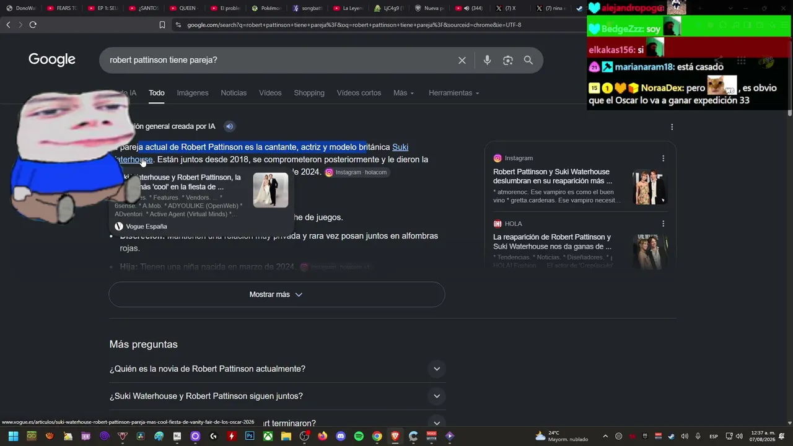Open the 'songbattle' browser tab
Image resolution: width=793 pixels, height=446 pixels.
click(x=308, y=8)
